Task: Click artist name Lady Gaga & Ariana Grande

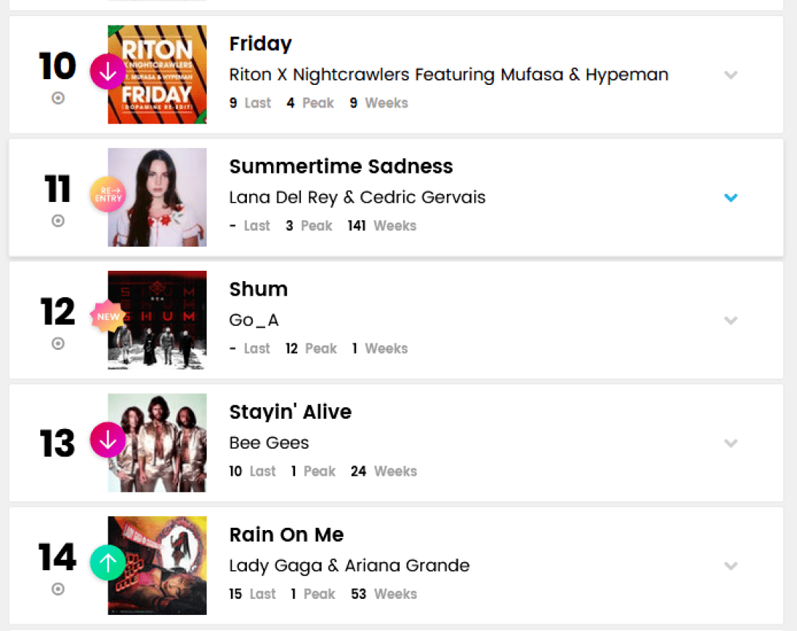Action: (x=349, y=566)
